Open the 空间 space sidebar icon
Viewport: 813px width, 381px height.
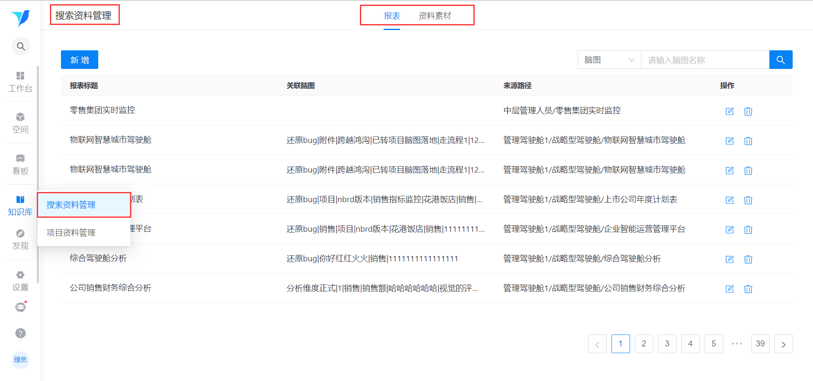(x=20, y=123)
